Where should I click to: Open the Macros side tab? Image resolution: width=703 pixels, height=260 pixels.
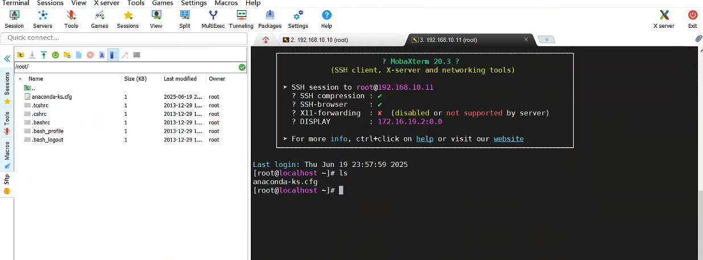point(7,154)
